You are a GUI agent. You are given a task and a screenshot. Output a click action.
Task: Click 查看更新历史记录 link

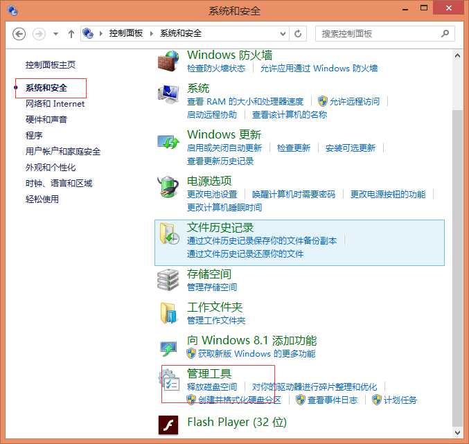pyautogui.click(x=220, y=161)
